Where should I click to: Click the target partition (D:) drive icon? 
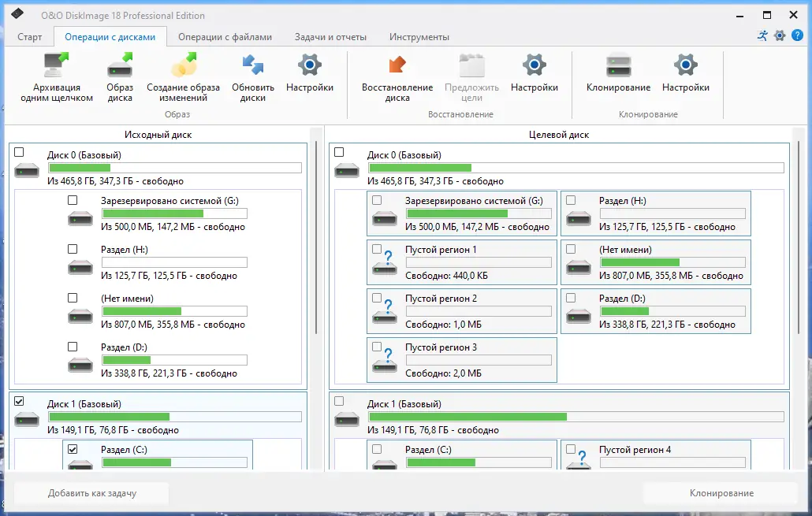[579, 316]
